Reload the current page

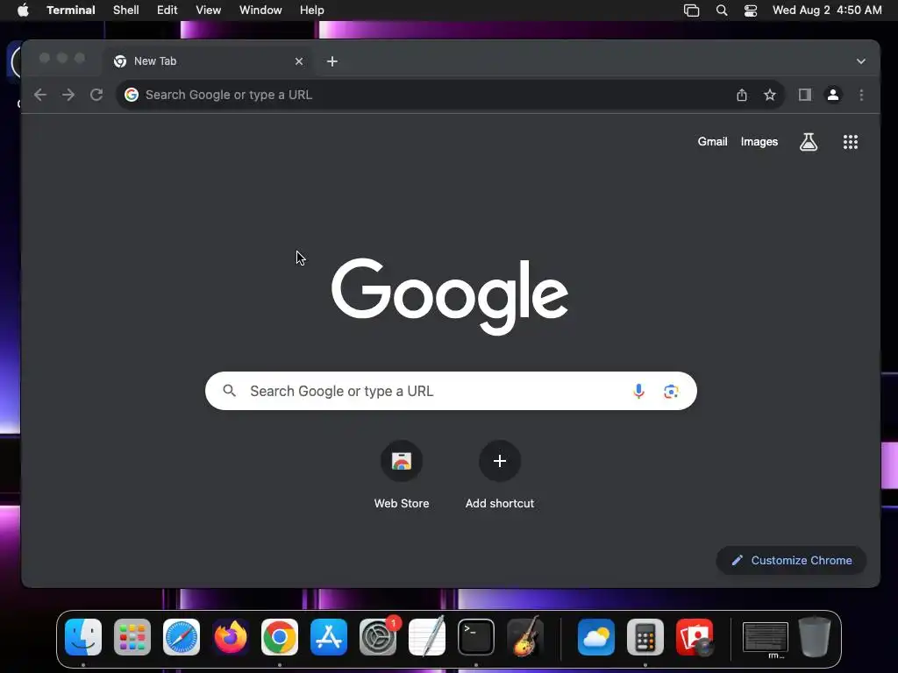click(x=96, y=95)
